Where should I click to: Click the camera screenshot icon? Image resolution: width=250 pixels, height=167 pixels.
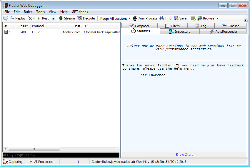(193, 18)
